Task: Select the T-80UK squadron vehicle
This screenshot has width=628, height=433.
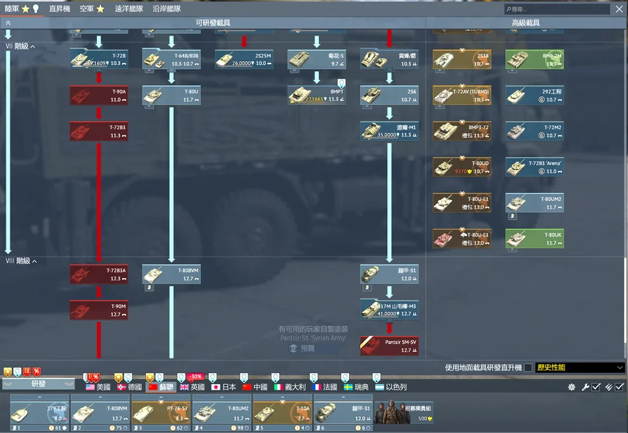Action: click(534, 239)
